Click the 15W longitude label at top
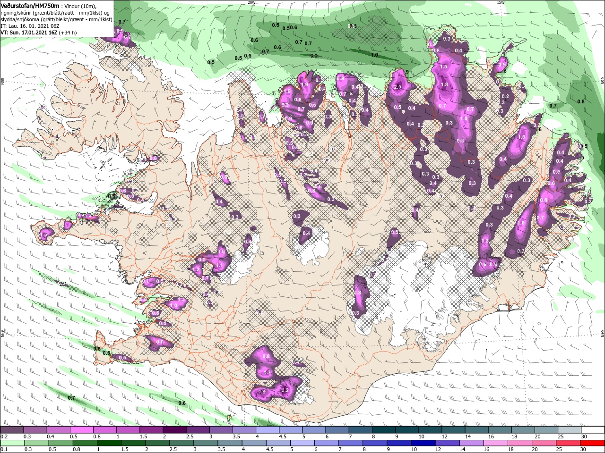This screenshot has width=605, height=453. click(501, 2)
